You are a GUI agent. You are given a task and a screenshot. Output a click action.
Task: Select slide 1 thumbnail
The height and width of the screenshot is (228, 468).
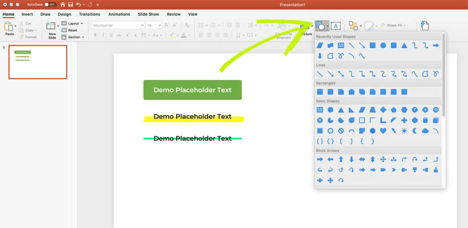point(37,62)
